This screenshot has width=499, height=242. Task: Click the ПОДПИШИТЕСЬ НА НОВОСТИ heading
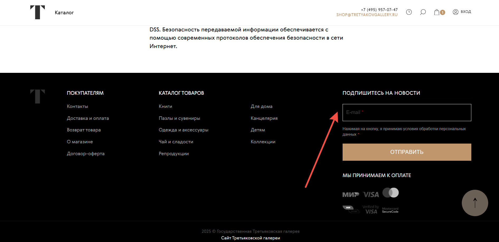point(381,93)
